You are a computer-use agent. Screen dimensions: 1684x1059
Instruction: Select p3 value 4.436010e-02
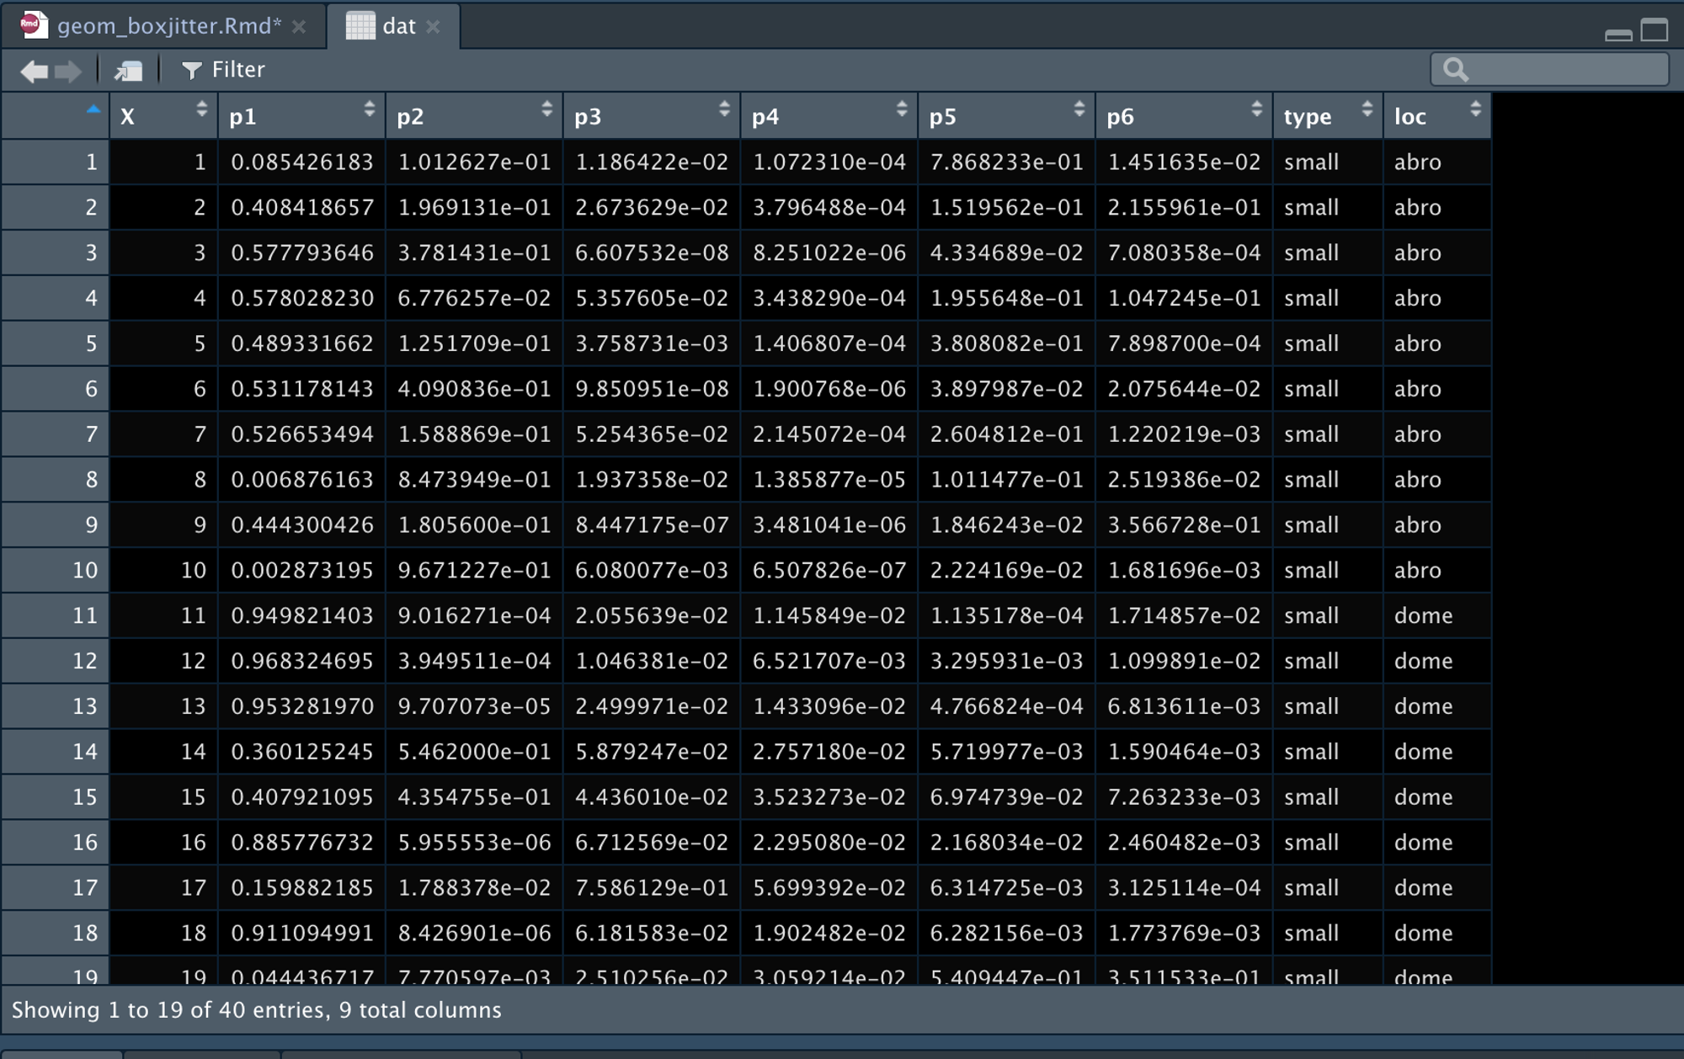[x=652, y=797]
